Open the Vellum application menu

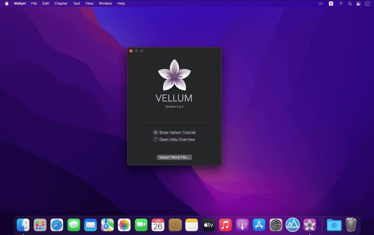tap(20, 3)
